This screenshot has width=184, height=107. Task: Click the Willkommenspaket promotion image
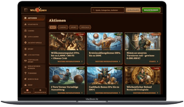click(x=67, y=41)
